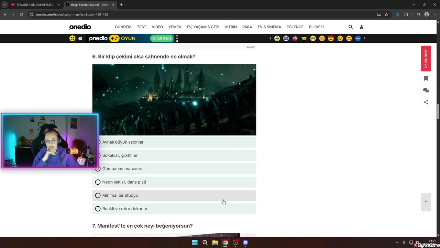This screenshot has width=440, height=248.
Task: Open the Chrome three-dot menu
Action: pos(435,14)
